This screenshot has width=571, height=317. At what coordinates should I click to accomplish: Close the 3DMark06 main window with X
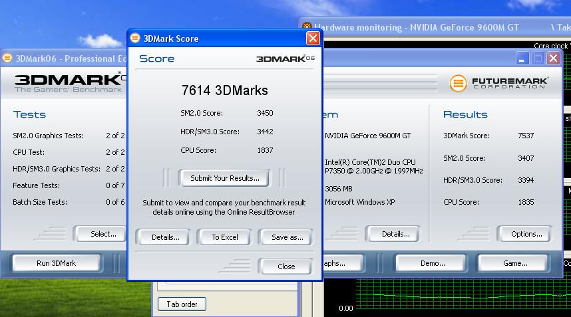(553, 58)
